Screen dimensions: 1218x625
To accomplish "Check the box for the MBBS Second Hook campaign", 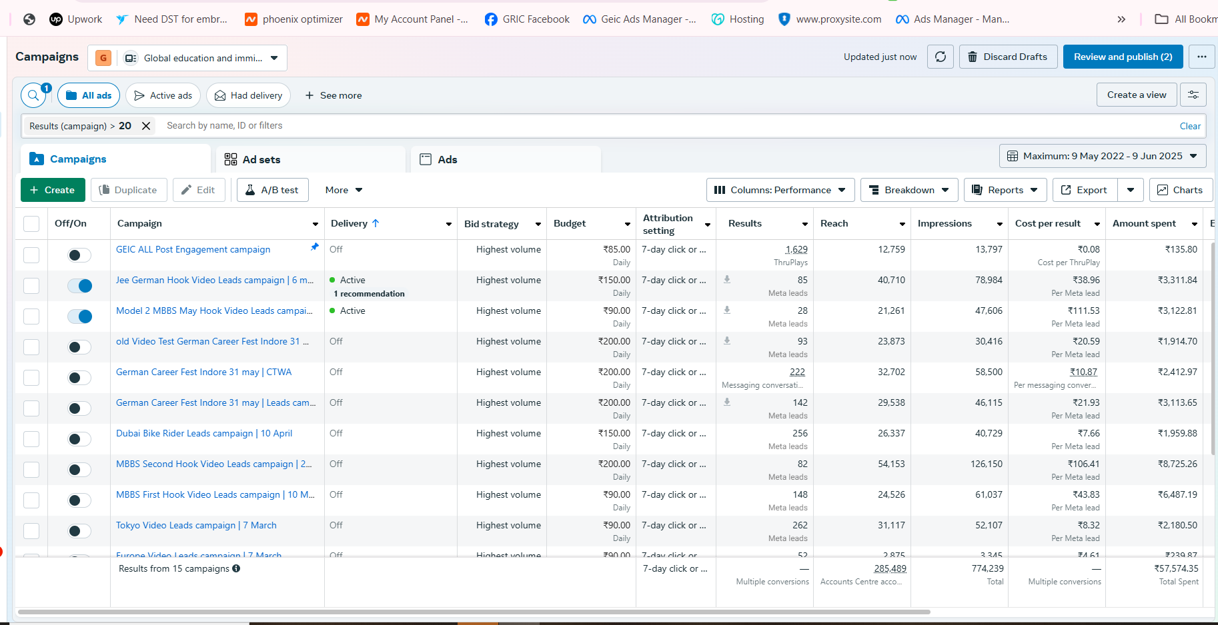I will pos(31,470).
